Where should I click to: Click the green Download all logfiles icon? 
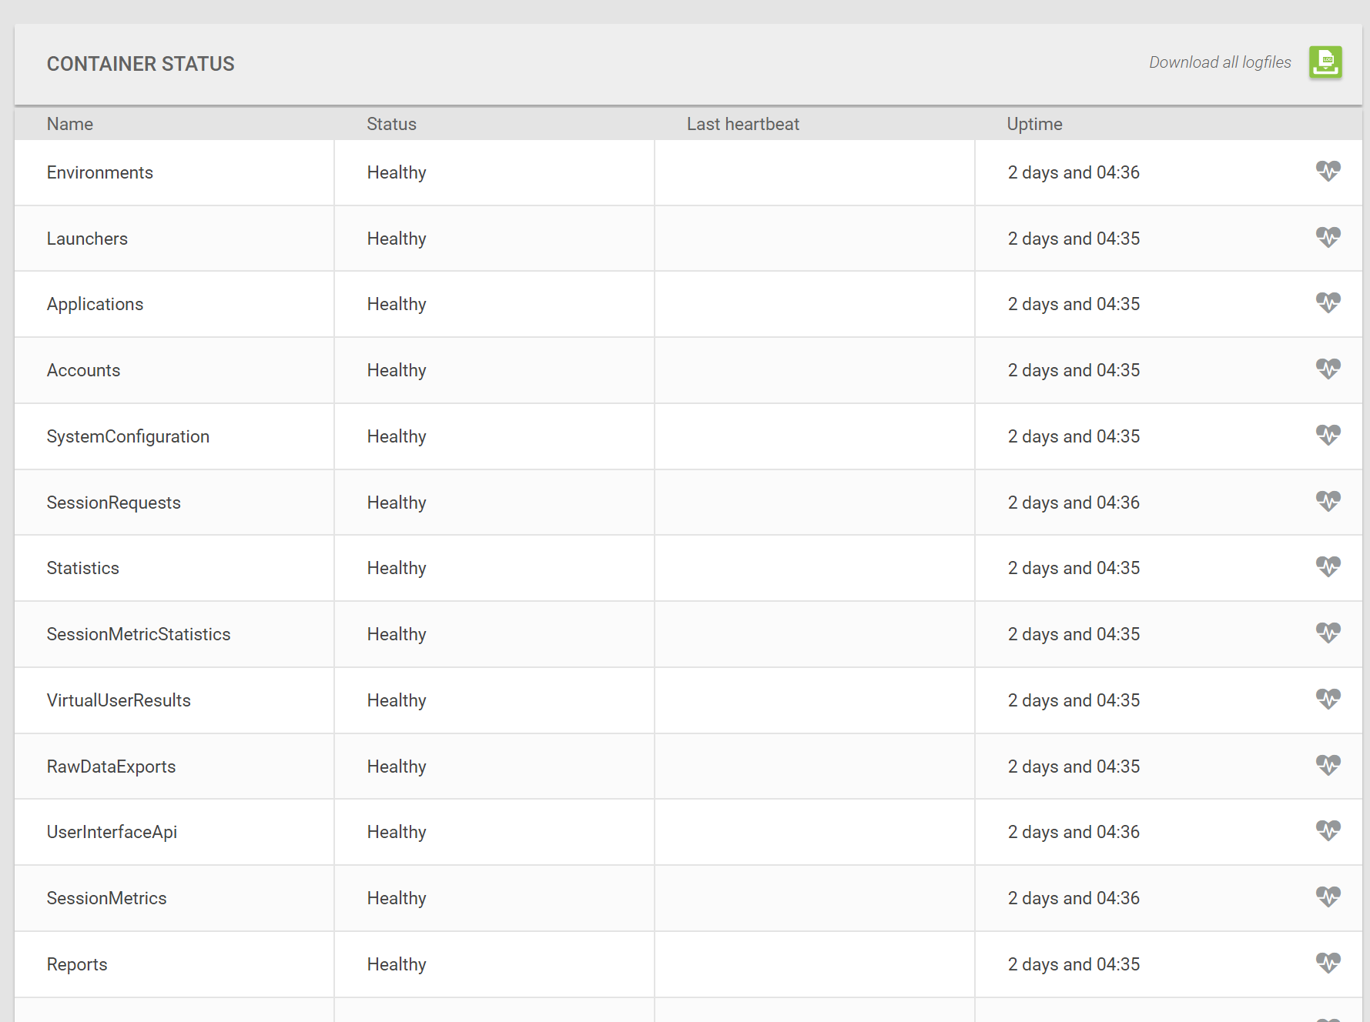coord(1325,62)
